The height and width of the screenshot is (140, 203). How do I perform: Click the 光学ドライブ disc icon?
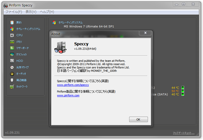click(12, 67)
